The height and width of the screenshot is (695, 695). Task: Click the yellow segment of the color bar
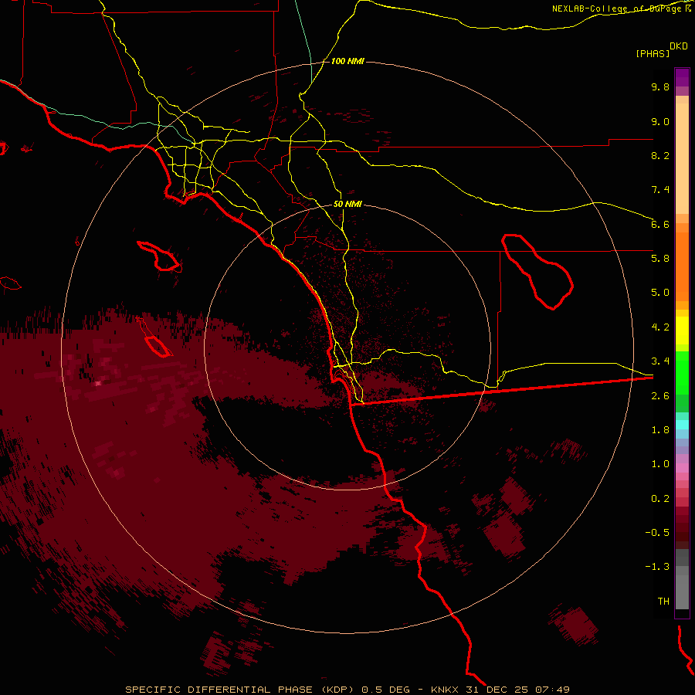click(682, 331)
